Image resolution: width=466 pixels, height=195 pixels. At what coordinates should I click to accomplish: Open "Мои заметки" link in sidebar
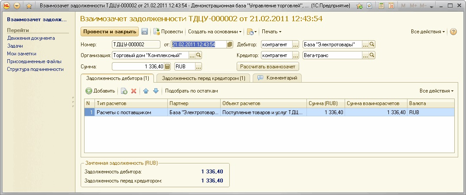pos(22,54)
